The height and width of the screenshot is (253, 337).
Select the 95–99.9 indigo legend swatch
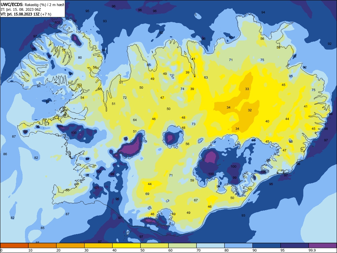click(295, 246)
